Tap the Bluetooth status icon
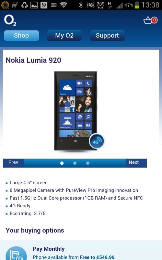The image size is (162, 260). click(81, 5)
